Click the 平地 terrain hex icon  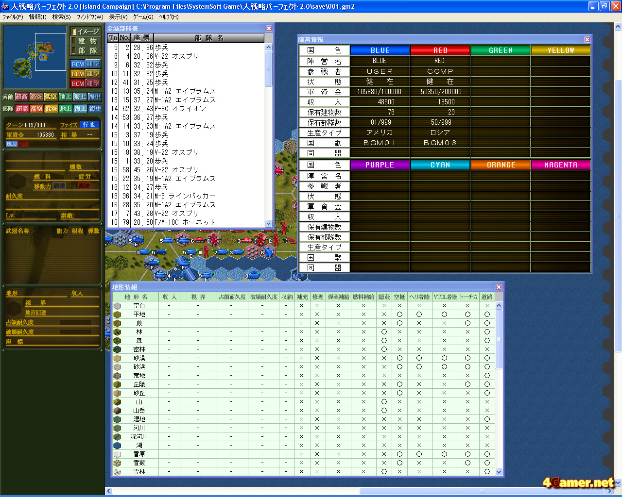(117, 315)
